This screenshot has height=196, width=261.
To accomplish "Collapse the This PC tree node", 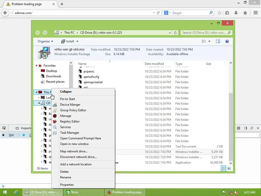I will pyautogui.click(x=36, y=92).
